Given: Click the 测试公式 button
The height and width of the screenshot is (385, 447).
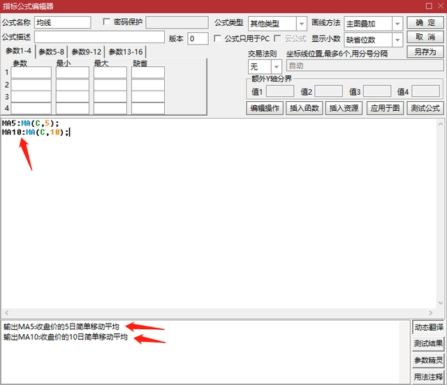Looking at the screenshot, I should point(425,108).
